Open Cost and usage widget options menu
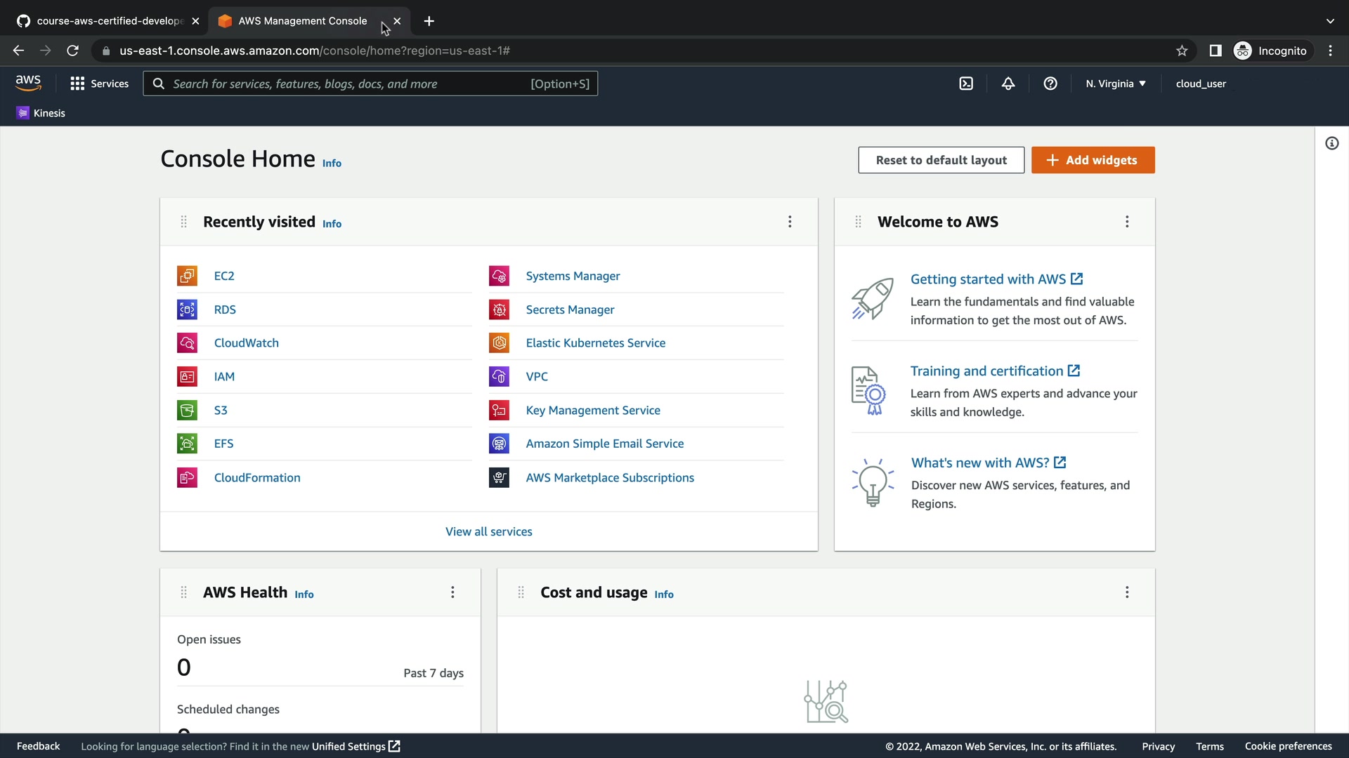The image size is (1349, 758). 1127,592
